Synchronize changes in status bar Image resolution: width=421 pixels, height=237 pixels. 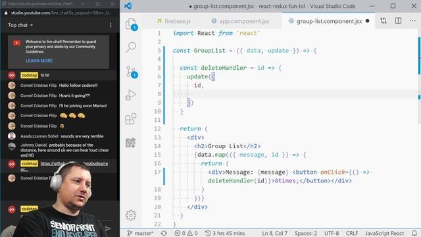point(164,233)
